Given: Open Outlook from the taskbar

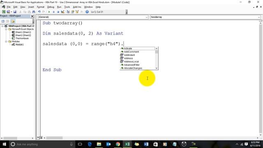Looking at the screenshot, I should (108, 144).
